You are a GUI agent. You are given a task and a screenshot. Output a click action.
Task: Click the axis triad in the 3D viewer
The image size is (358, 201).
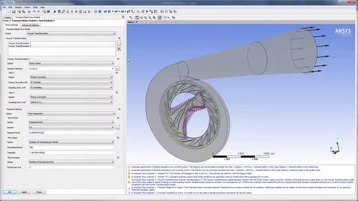335,146
